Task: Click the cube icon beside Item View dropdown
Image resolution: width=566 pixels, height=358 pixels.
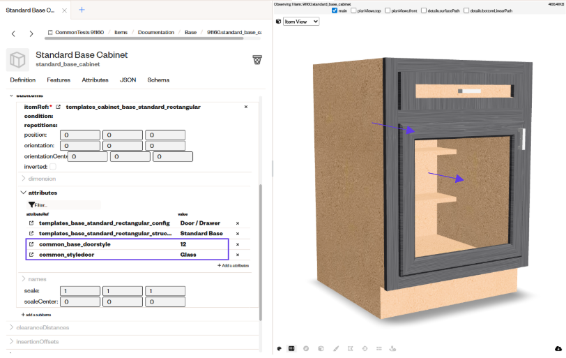Action: click(x=278, y=22)
